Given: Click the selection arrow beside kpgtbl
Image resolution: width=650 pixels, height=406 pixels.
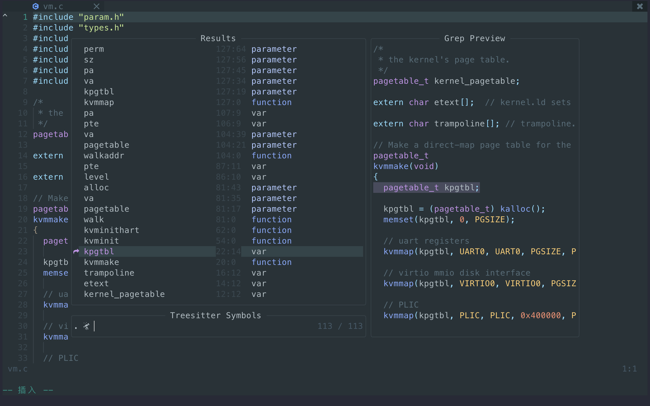Looking at the screenshot, I should pyautogui.click(x=76, y=251).
